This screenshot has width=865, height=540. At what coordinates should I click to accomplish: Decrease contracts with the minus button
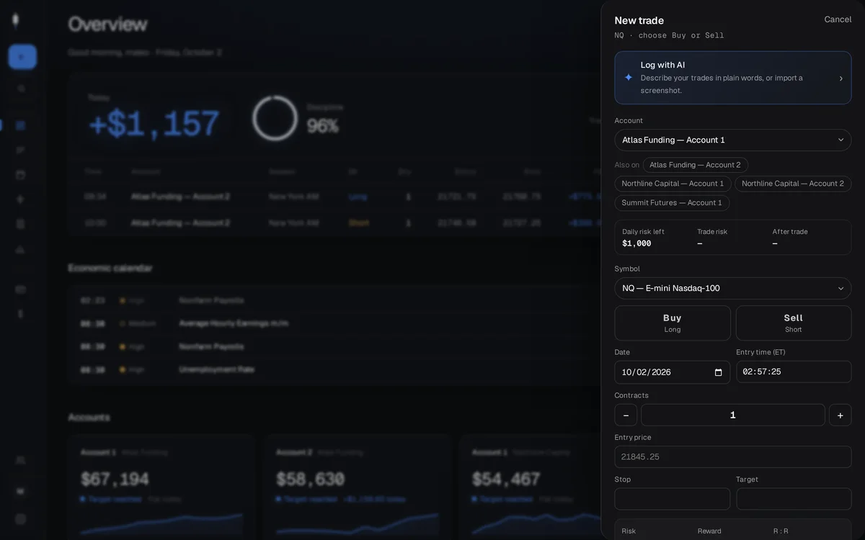tap(626, 415)
